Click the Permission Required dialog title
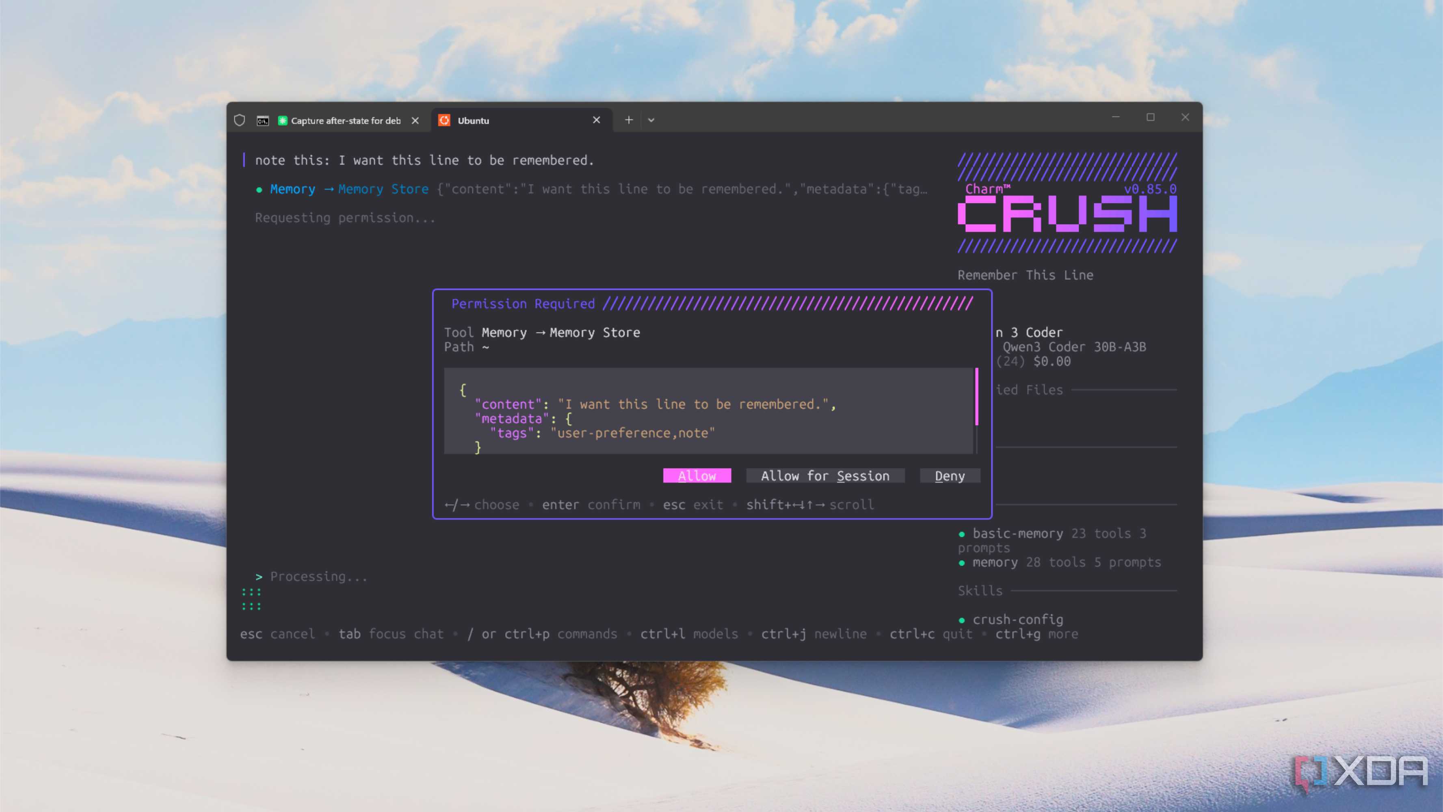Viewport: 1443px width, 812px height. click(523, 304)
